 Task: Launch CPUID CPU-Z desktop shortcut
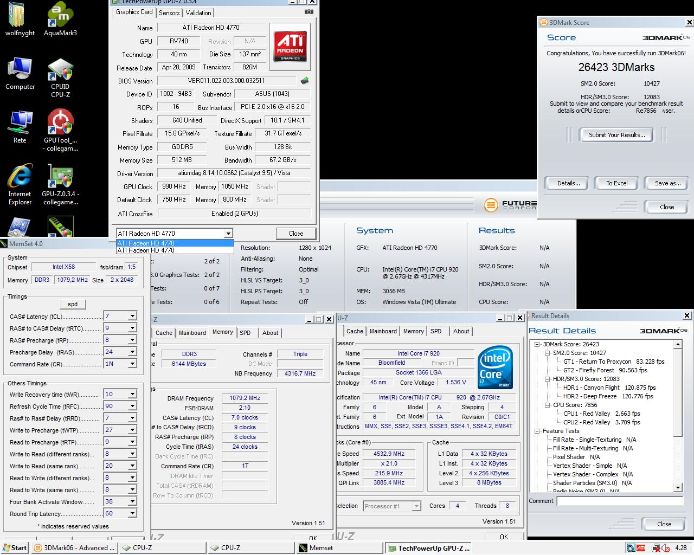click(60, 78)
